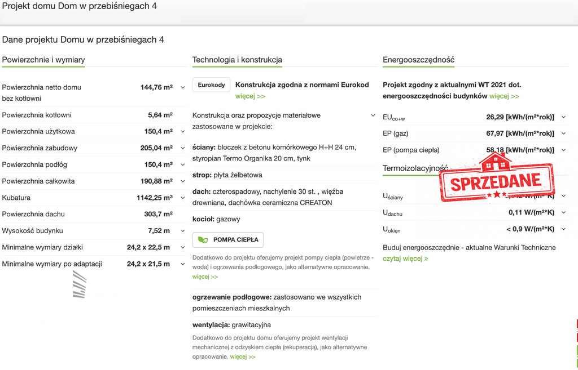The image size is (578, 370).
Task: Open the POMPA CIEPŁA button
Action: coord(228,240)
